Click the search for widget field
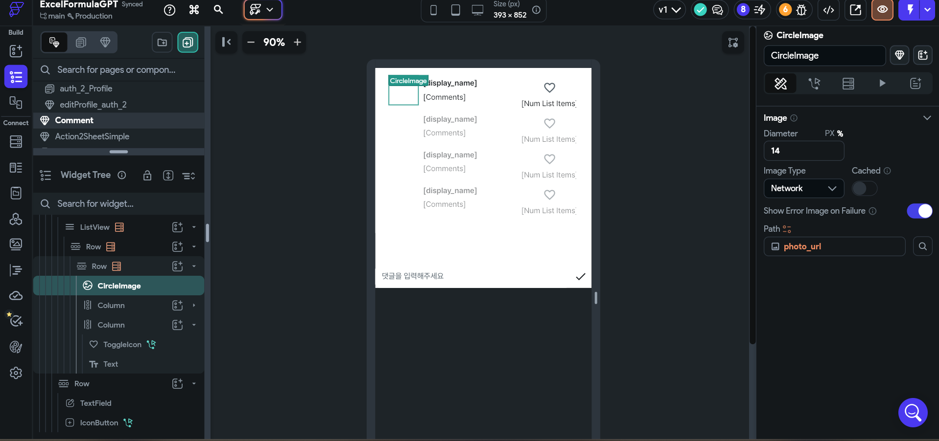Screen dimensions: 939x441 tap(119, 203)
